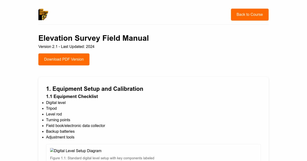The image size is (307, 161).
Task: Click the 'Adjustment tools' list item
Action: pyautogui.click(x=60, y=137)
